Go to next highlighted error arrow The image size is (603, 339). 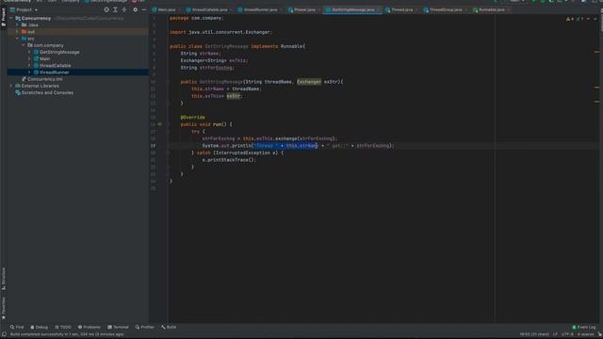coord(595,19)
